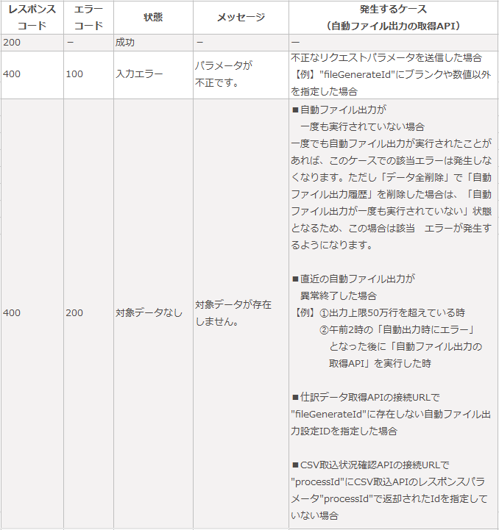Image resolution: width=499 pixels, height=530 pixels.
Task: Click the エラーコード column header
Action: coord(89,18)
